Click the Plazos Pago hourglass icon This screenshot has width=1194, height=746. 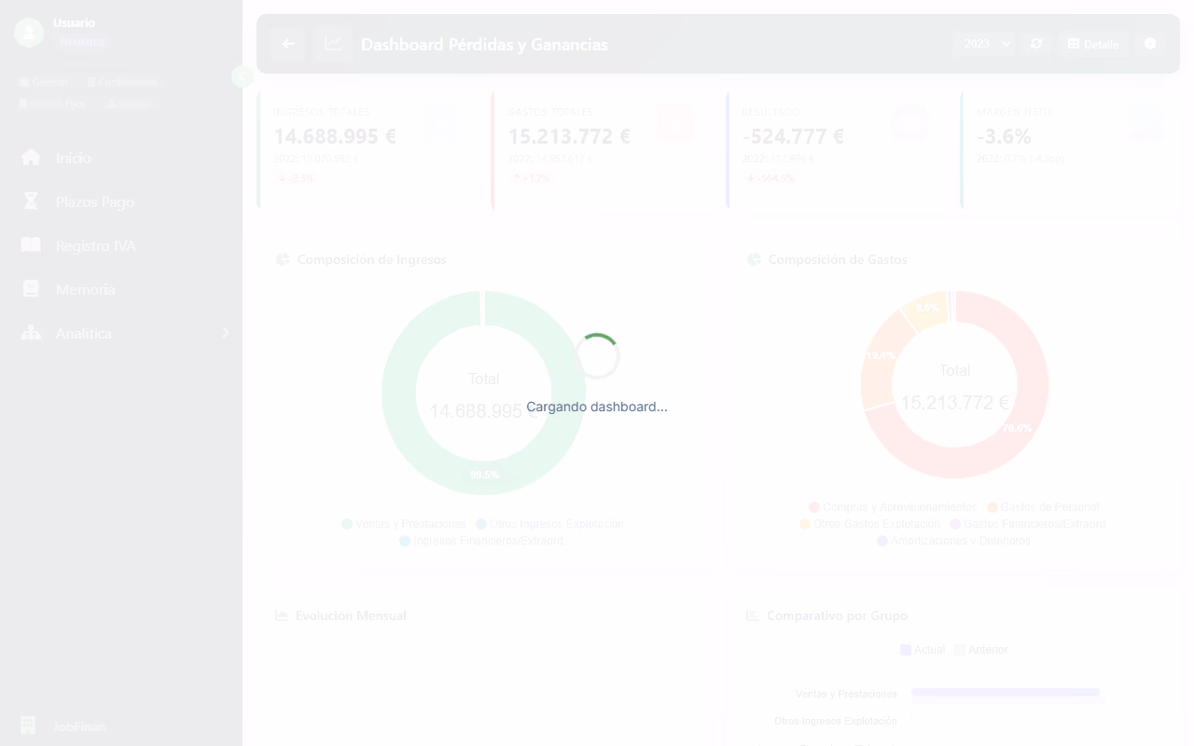pyautogui.click(x=31, y=201)
